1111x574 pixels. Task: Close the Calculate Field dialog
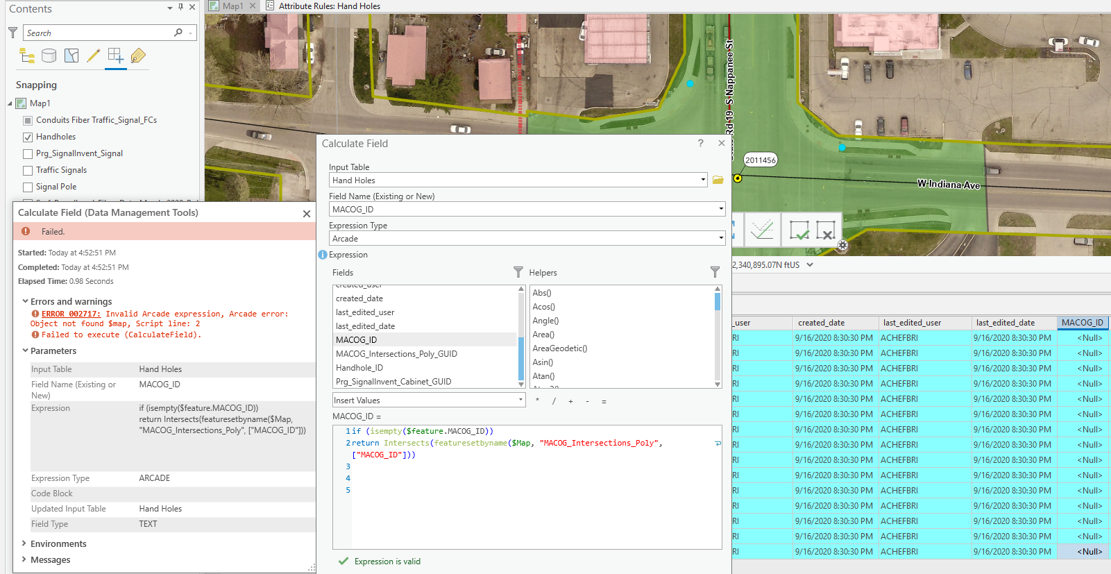pos(722,143)
